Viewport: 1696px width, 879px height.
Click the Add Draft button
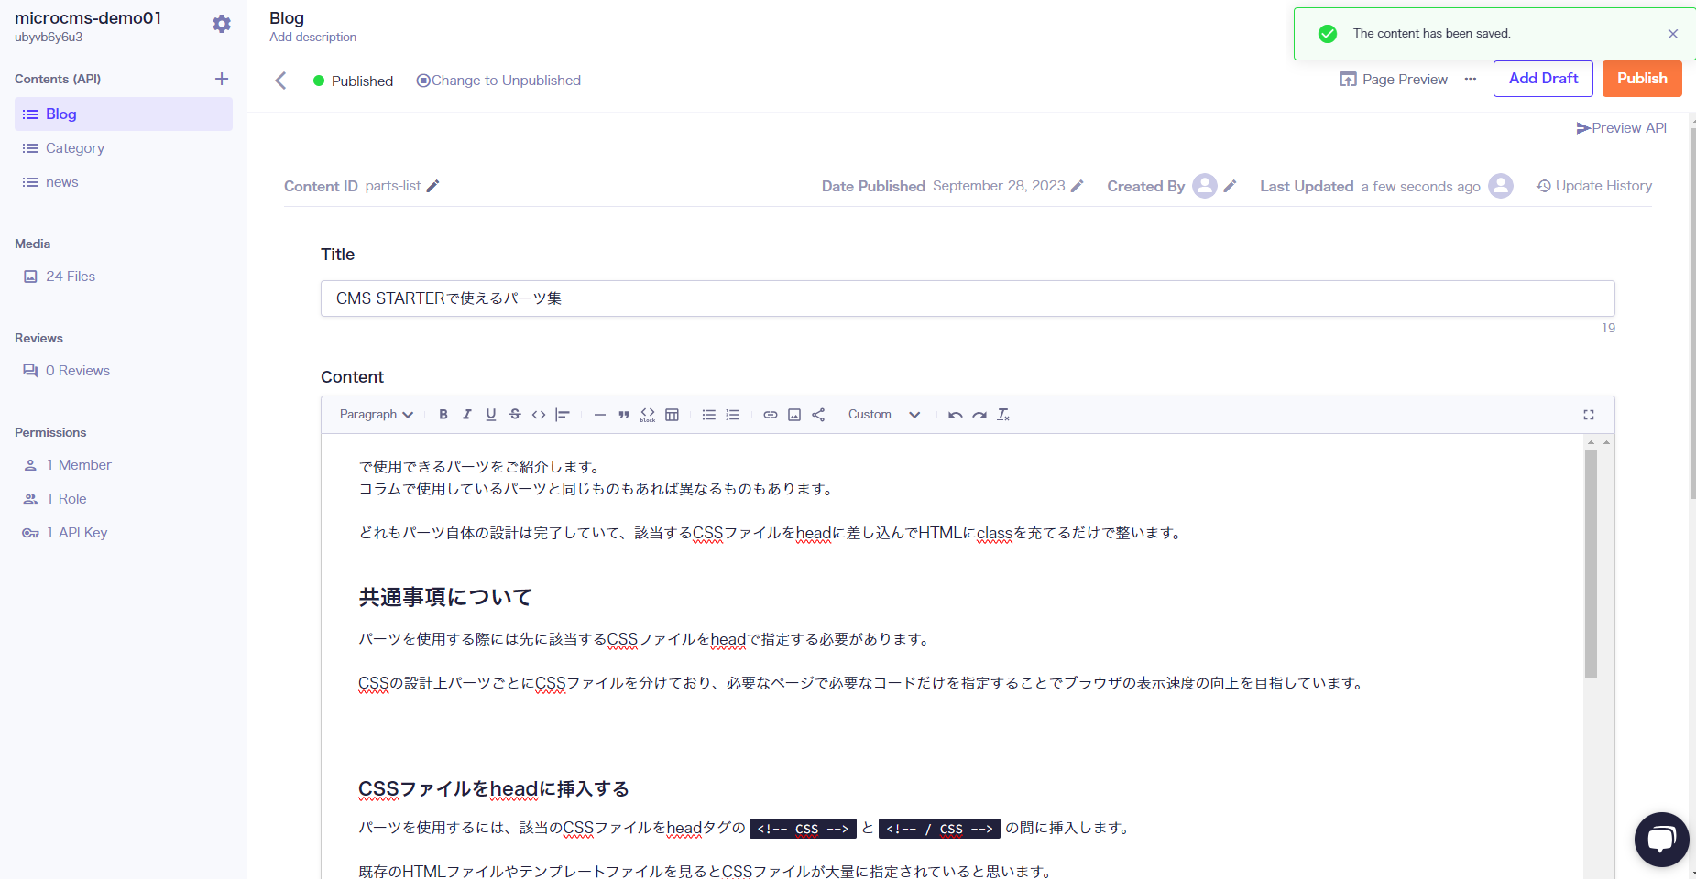point(1543,79)
